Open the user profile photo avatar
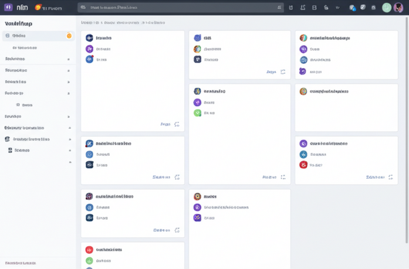 [398, 8]
